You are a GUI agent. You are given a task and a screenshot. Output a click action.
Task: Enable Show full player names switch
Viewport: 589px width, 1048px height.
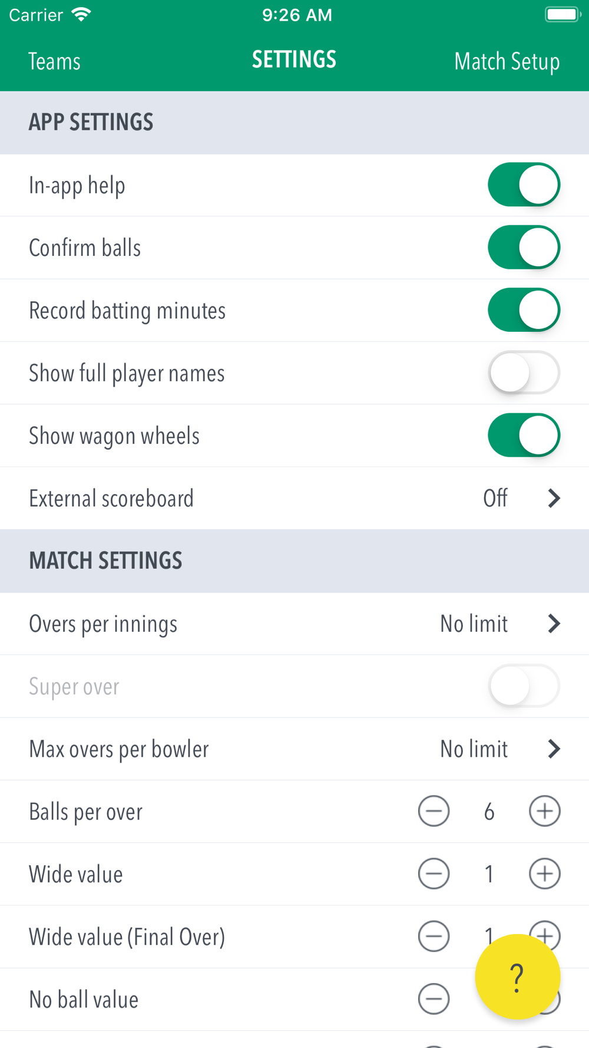(x=524, y=373)
